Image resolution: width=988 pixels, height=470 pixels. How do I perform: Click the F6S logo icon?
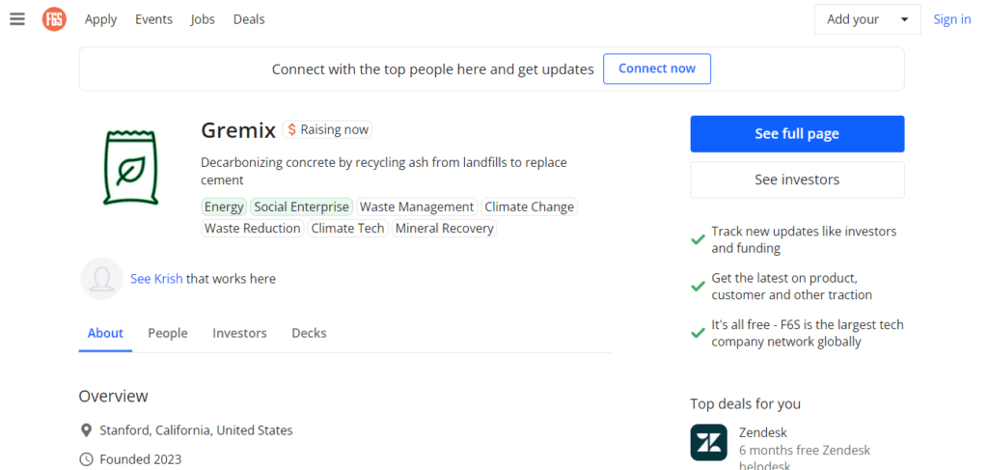54,19
